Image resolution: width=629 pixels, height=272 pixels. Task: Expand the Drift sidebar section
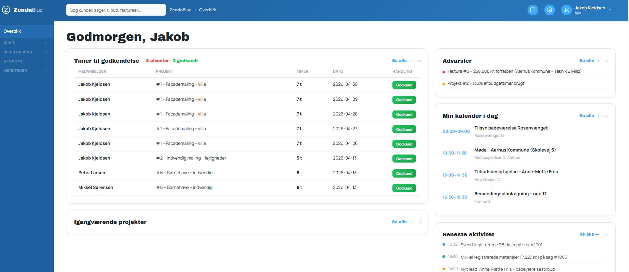click(25, 43)
